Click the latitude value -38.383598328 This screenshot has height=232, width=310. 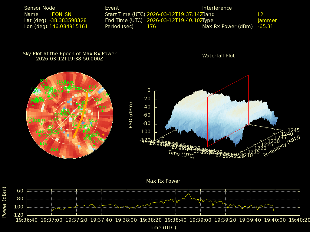click(68, 20)
